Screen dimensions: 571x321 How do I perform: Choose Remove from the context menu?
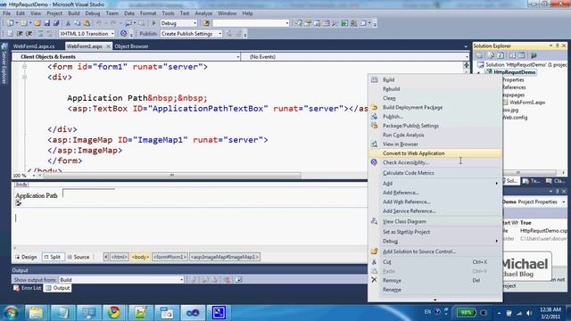[434, 281]
